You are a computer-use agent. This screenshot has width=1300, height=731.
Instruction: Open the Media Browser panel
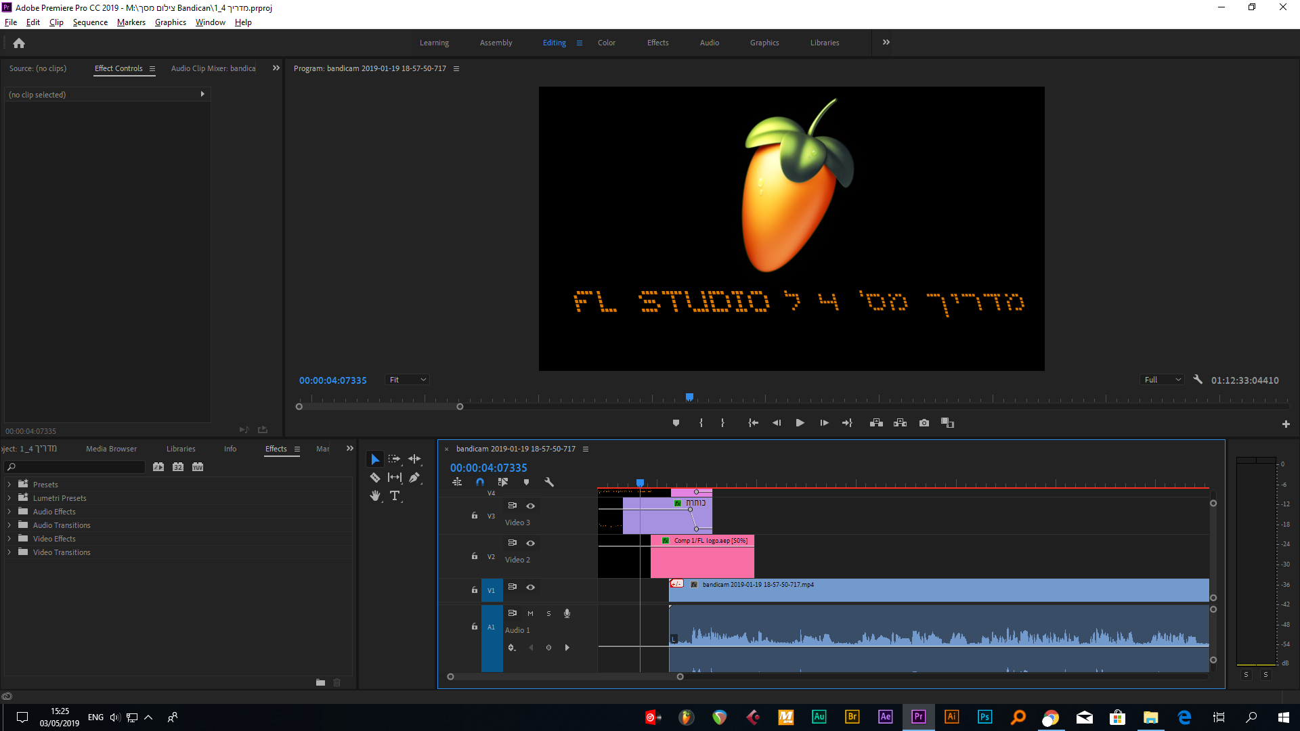click(x=111, y=449)
